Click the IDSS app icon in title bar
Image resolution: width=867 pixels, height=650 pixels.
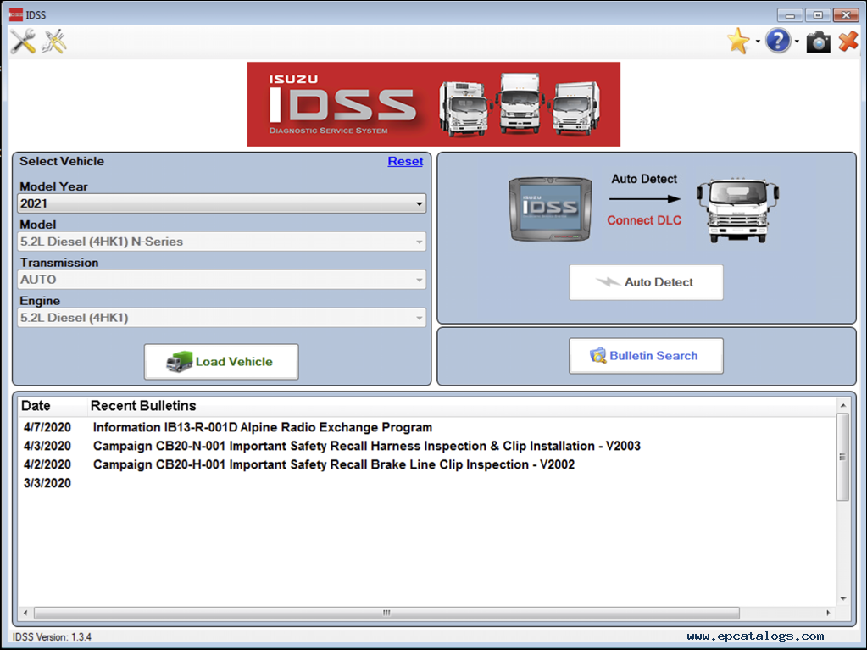[x=16, y=14]
